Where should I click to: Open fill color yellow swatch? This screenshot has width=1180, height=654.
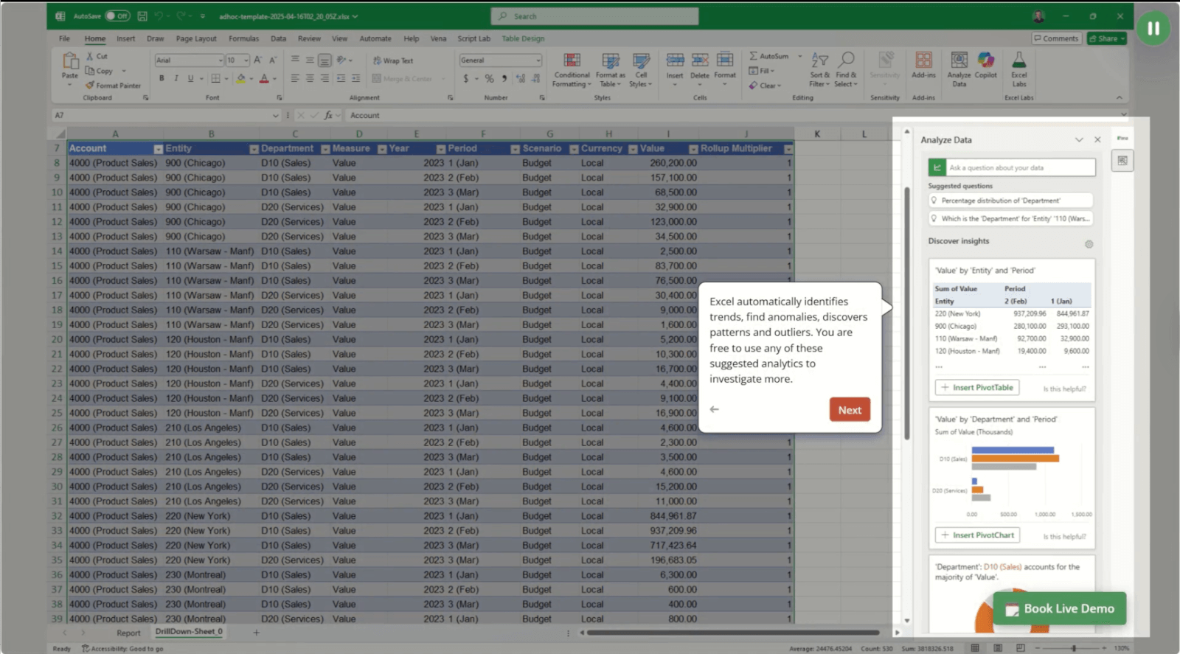(x=240, y=78)
